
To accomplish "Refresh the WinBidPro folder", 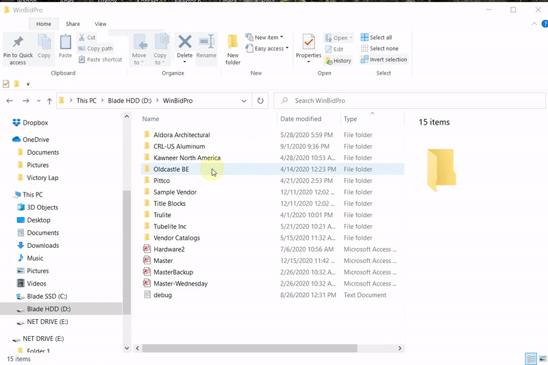I will point(260,101).
